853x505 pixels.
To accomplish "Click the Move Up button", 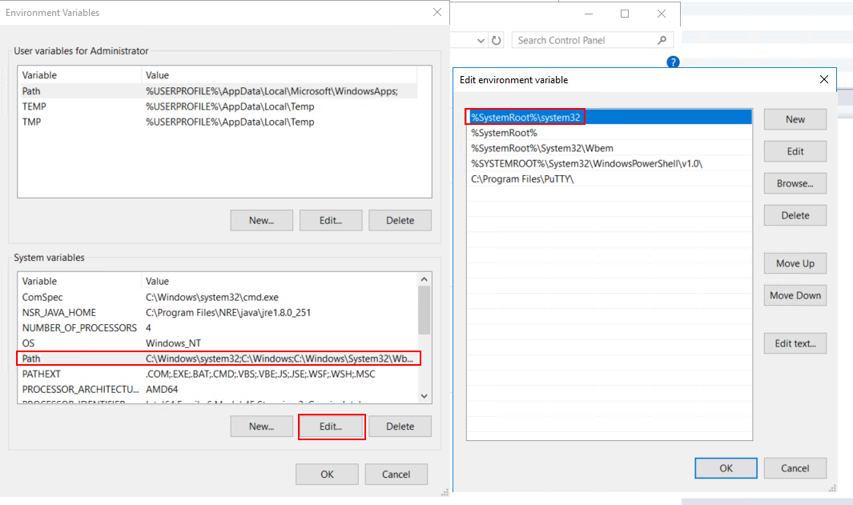I will 795,263.
